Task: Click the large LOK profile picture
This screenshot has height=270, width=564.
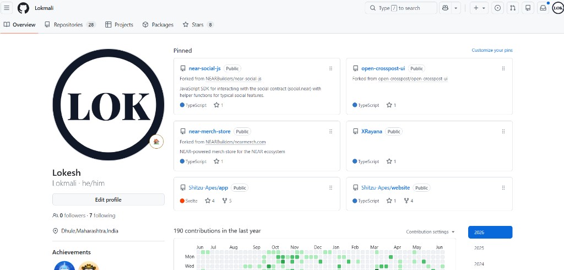Action: tap(109, 104)
